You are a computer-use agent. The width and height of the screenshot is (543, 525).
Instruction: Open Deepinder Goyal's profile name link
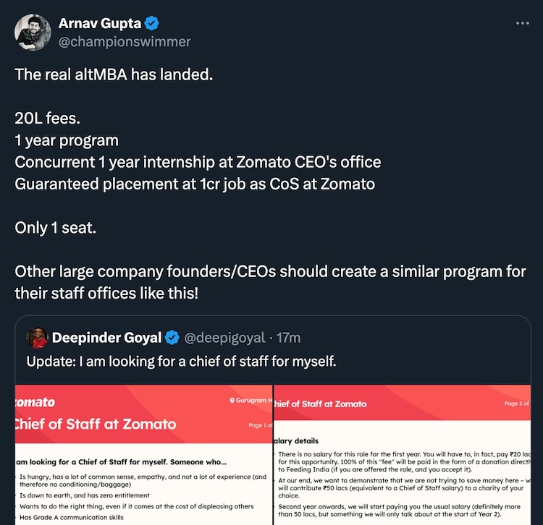pyautogui.click(x=106, y=338)
